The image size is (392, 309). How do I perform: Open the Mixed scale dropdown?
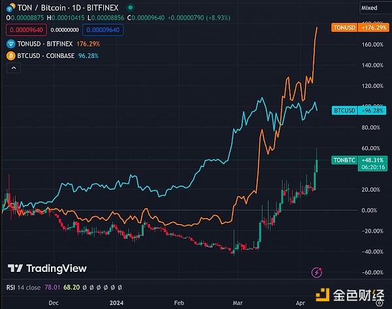pyautogui.click(x=369, y=7)
